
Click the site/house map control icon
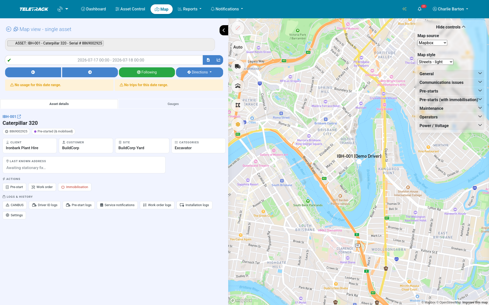point(238,86)
